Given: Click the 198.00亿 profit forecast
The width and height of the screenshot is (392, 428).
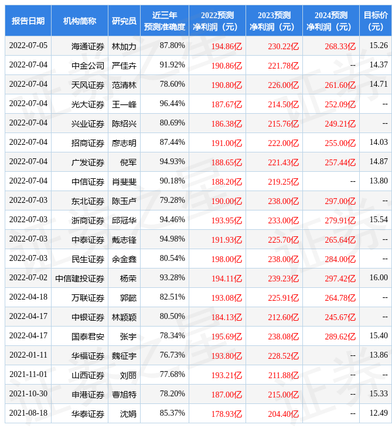Looking at the screenshot, I should (x=227, y=259).
